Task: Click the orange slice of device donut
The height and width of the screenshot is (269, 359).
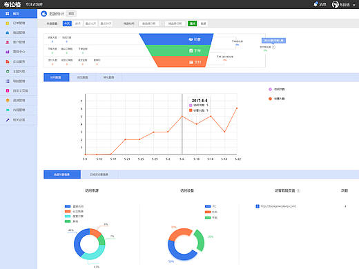Action: pos(180,233)
